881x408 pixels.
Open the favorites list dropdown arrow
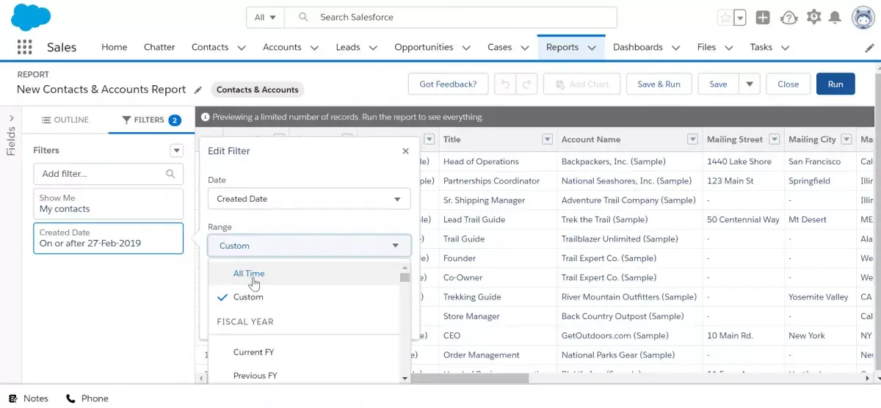coord(740,18)
